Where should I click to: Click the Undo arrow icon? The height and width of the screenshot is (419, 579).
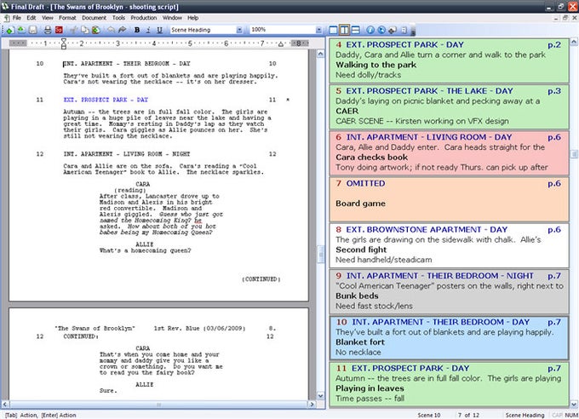(x=111, y=30)
